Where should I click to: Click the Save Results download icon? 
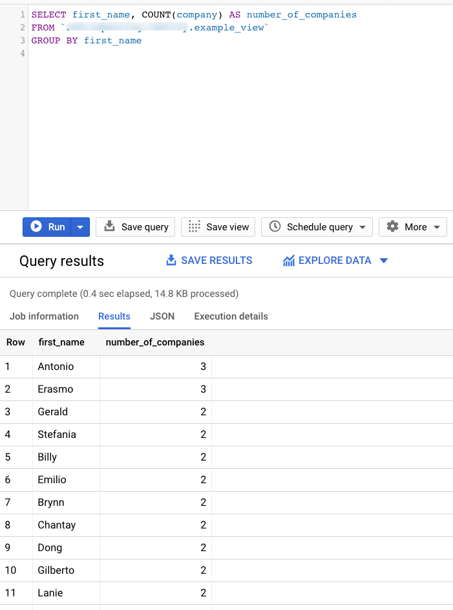pos(171,260)
